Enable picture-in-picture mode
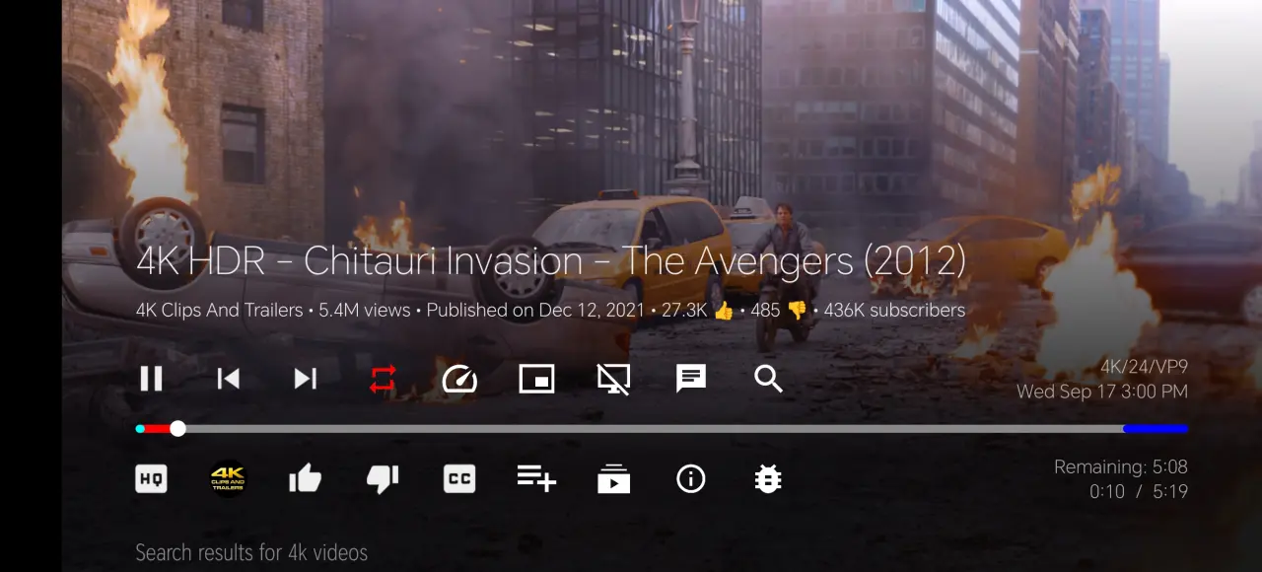This screenshot has height=572, width=1262. 536,379
